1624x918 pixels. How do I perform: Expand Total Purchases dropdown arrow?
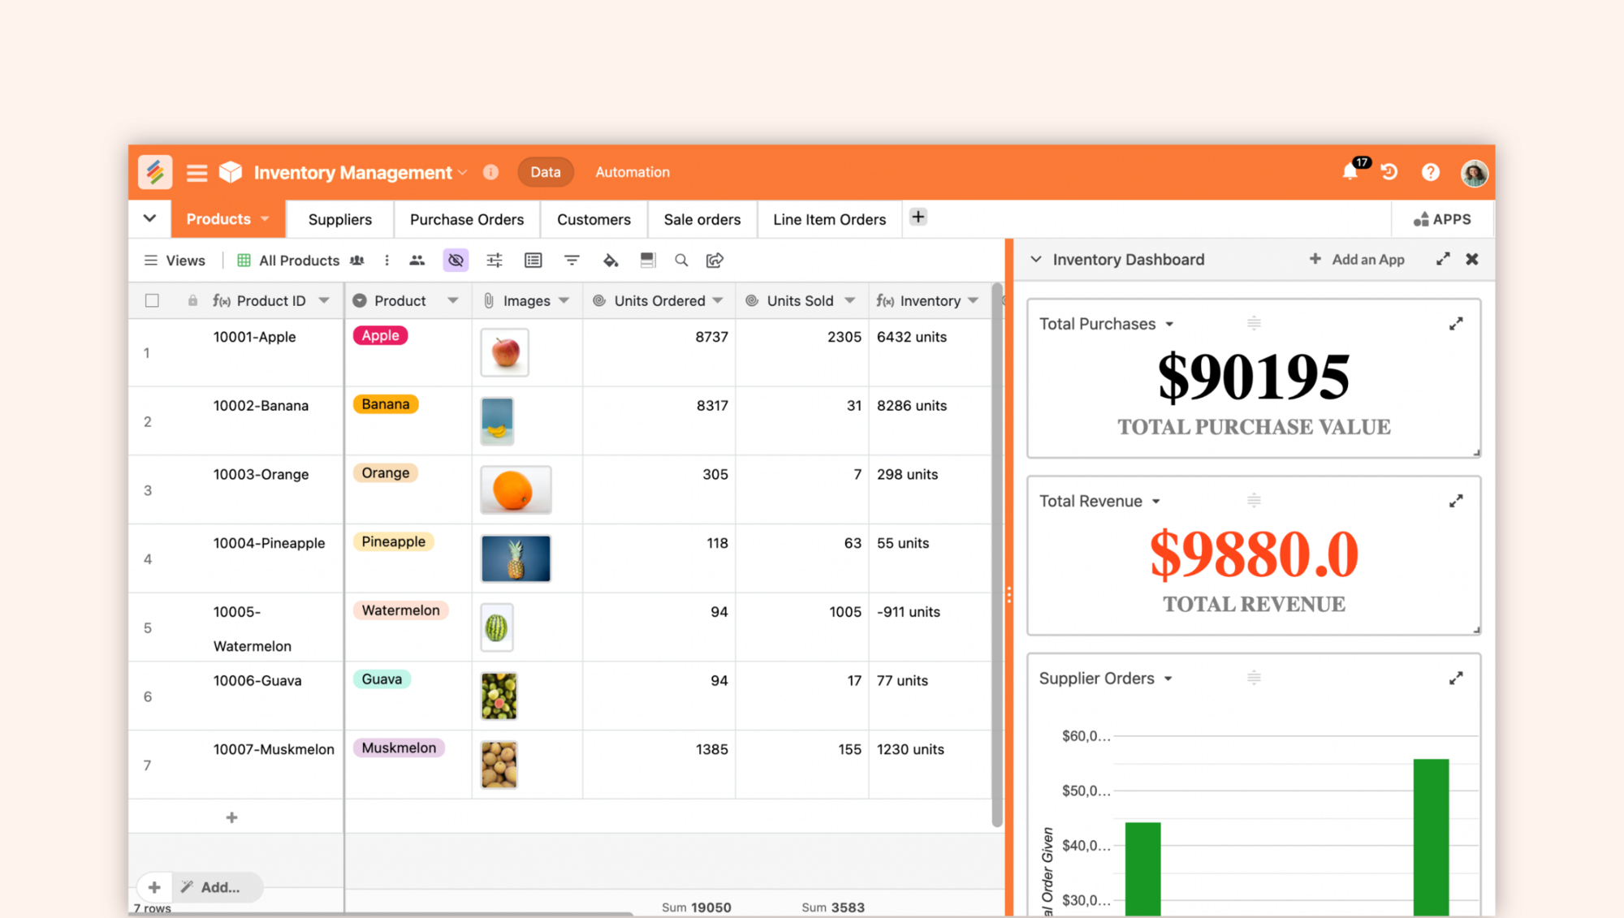click(x=1169, y=324)
